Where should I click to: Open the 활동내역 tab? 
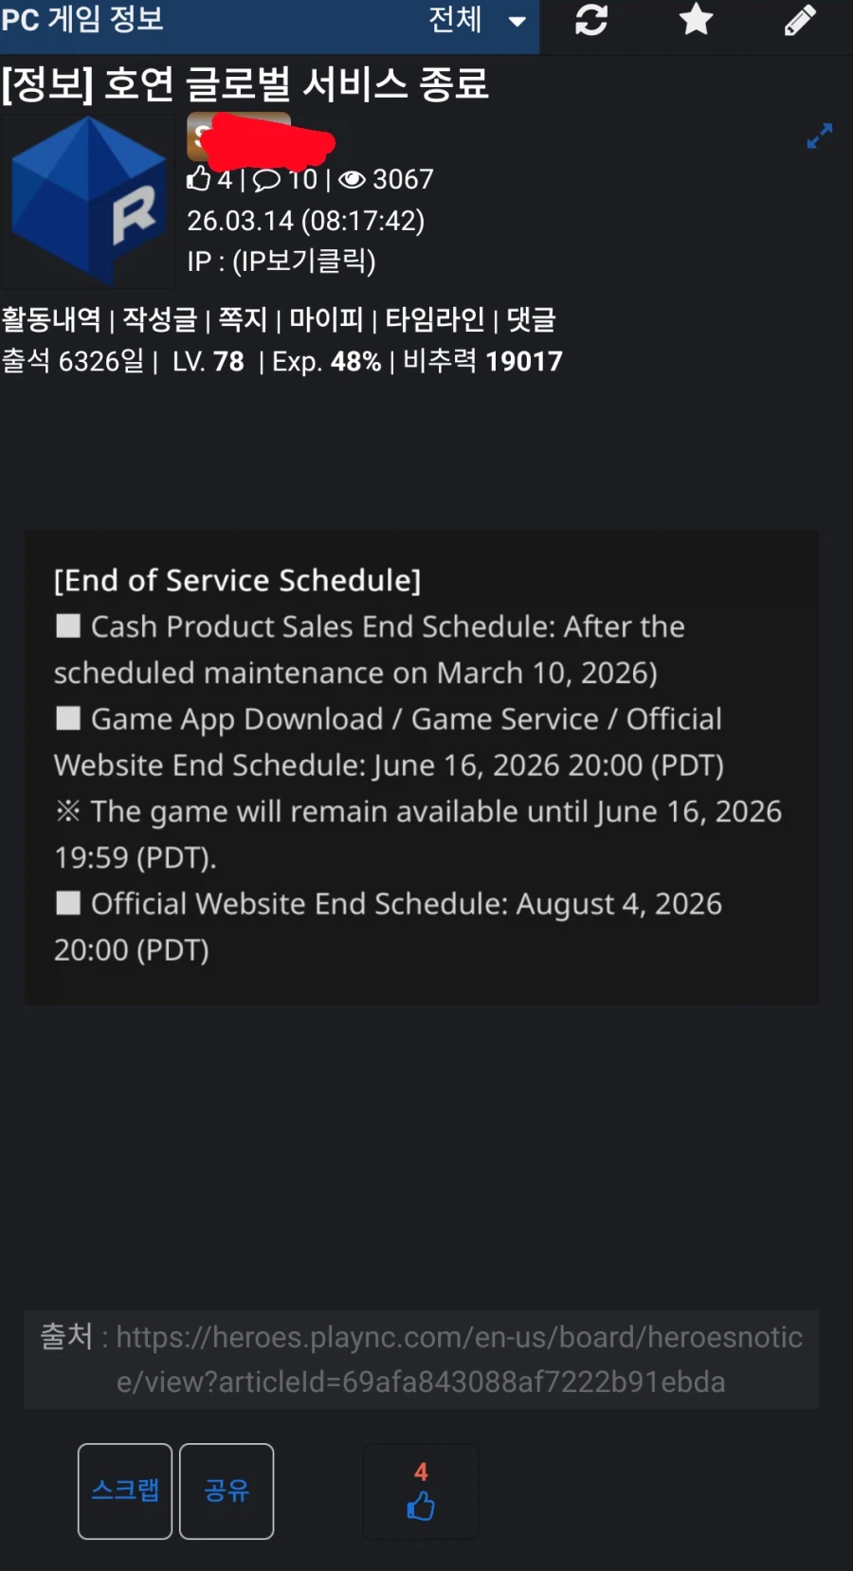coord(51,320)
